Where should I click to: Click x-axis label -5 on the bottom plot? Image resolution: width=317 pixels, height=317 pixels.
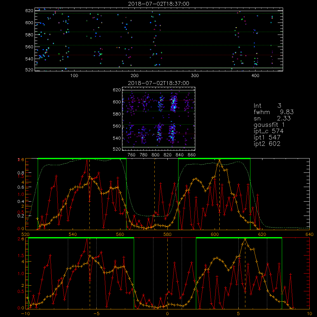click(x=96, y=314)
